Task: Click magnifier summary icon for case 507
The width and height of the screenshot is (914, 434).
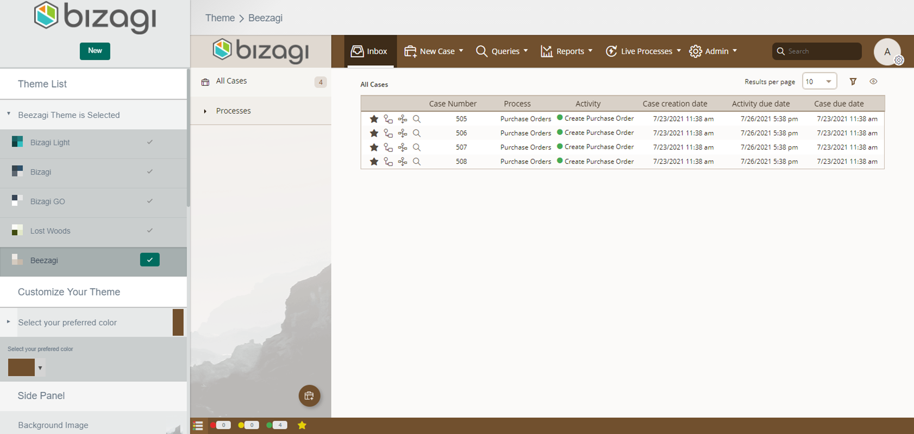Action: pos(417,147)
